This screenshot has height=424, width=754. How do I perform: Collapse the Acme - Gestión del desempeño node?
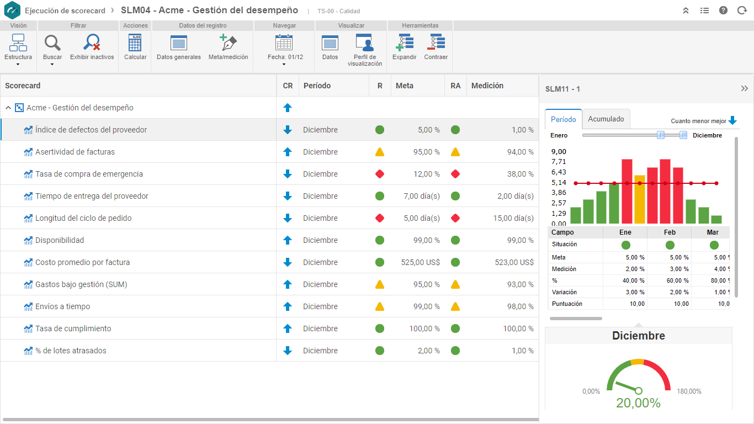coord(8,108)
